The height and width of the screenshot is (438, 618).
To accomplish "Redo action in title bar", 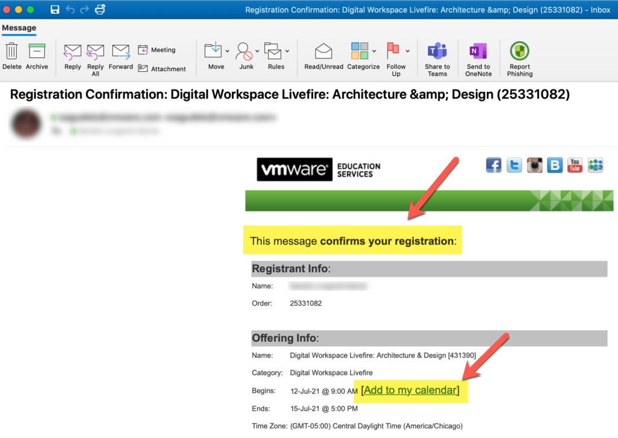I will click(84, 10).
